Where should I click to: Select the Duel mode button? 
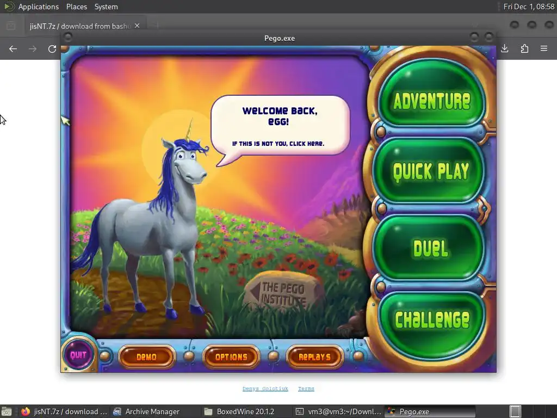point(429,248)
